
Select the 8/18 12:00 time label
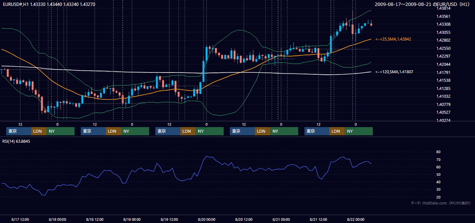point(95,220)
